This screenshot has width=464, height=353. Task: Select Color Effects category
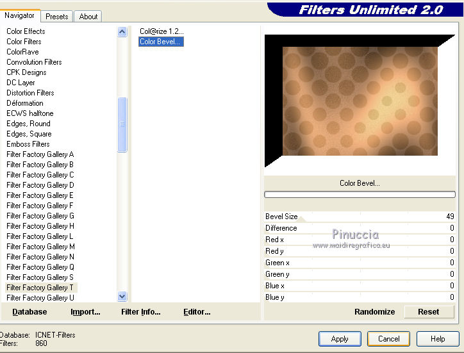pyautogui.click(x=26, y=31)
